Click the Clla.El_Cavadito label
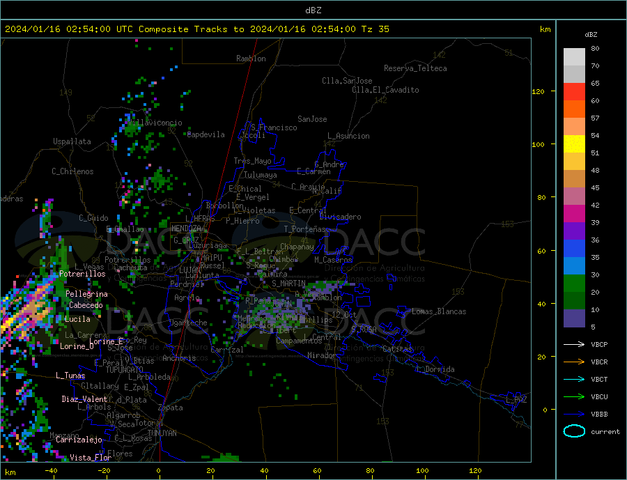 385,90
